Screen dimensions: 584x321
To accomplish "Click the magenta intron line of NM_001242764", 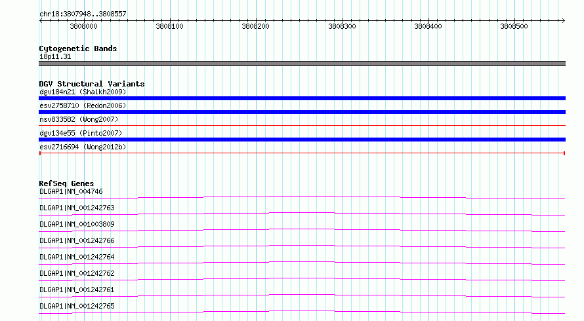I will pos(302,262).
